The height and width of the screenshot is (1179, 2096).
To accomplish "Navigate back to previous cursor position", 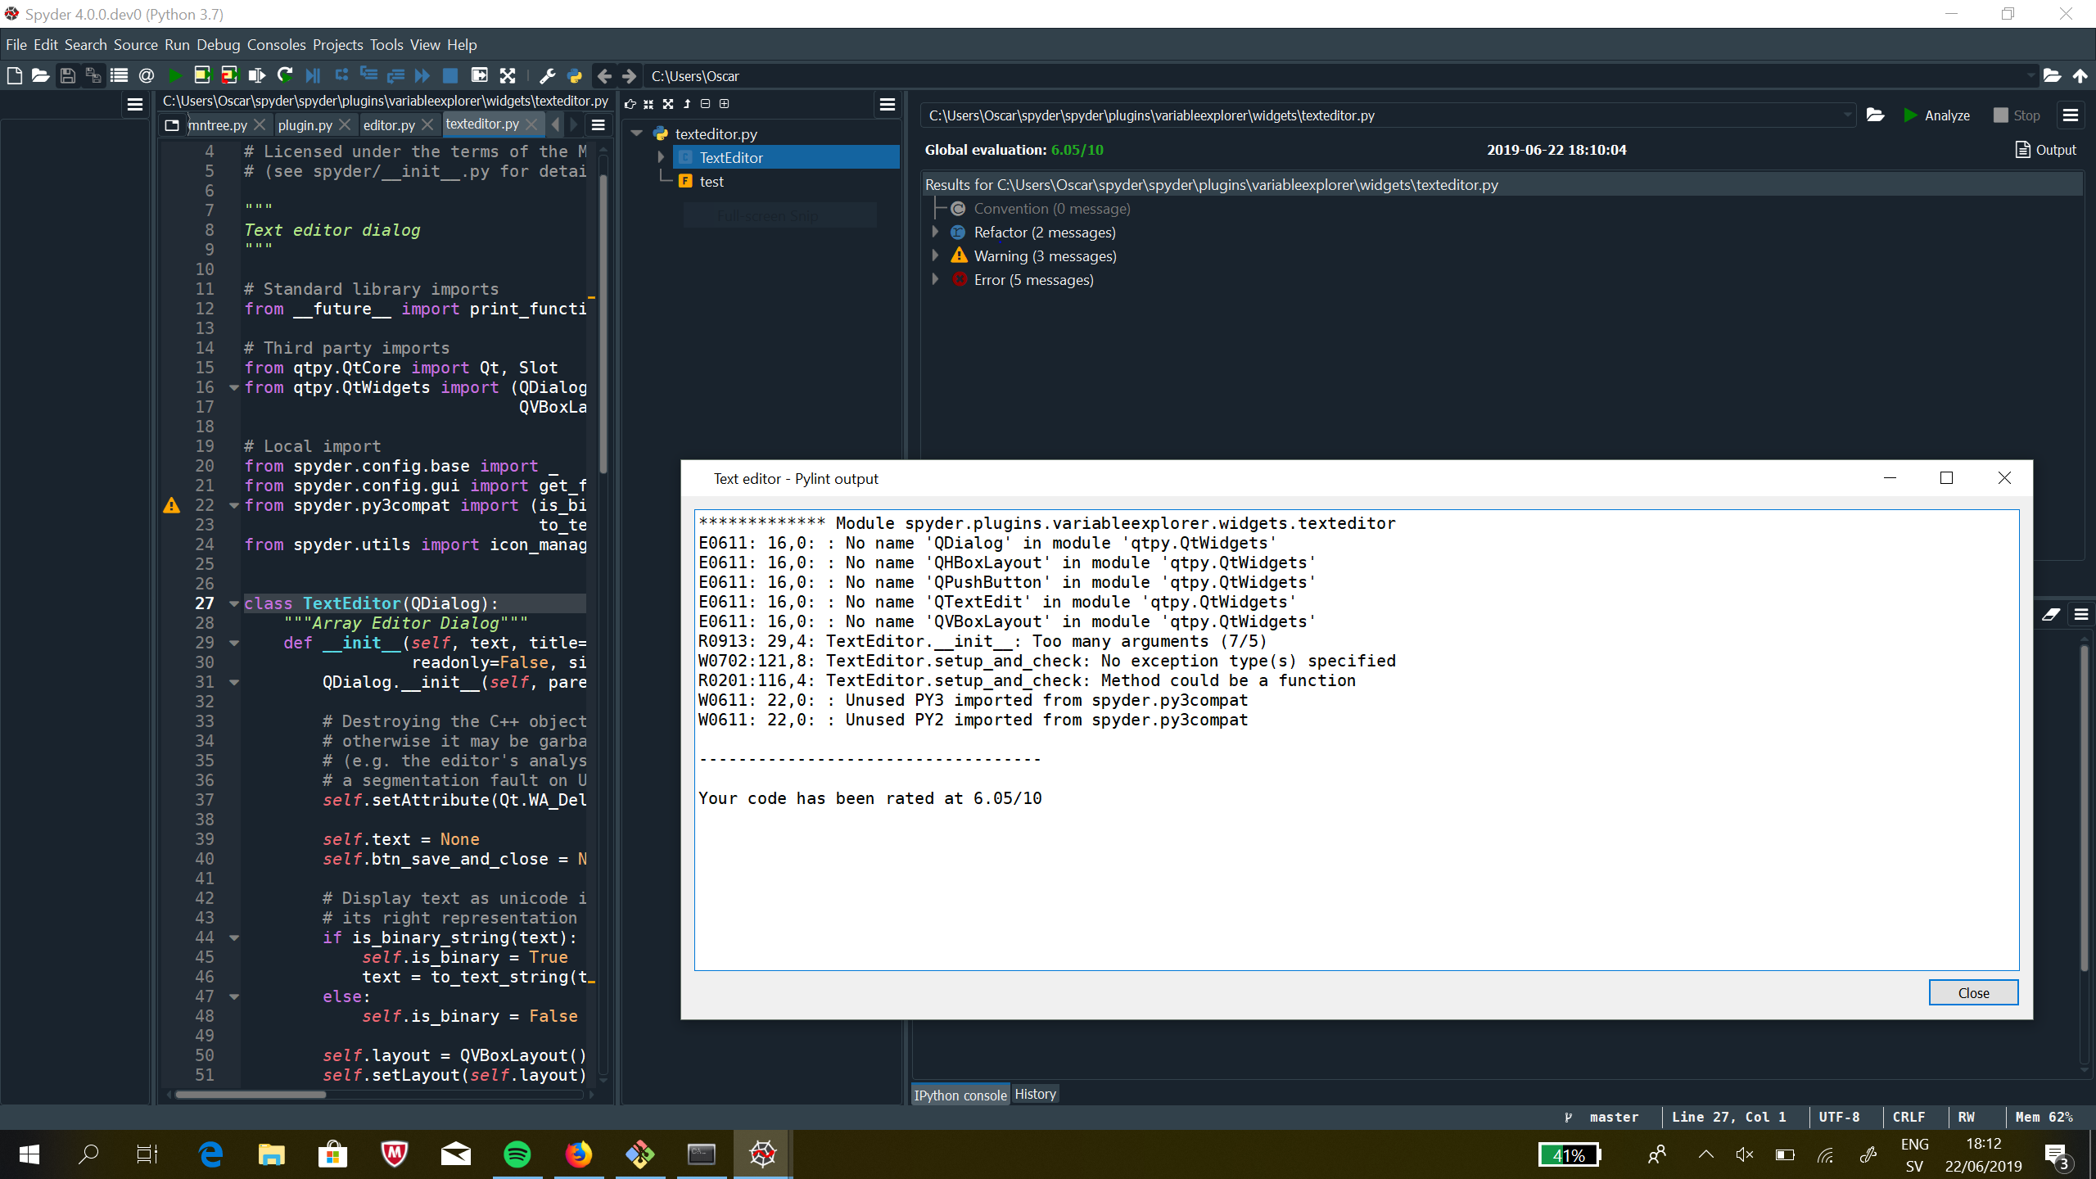I will [x=604, y=75].
